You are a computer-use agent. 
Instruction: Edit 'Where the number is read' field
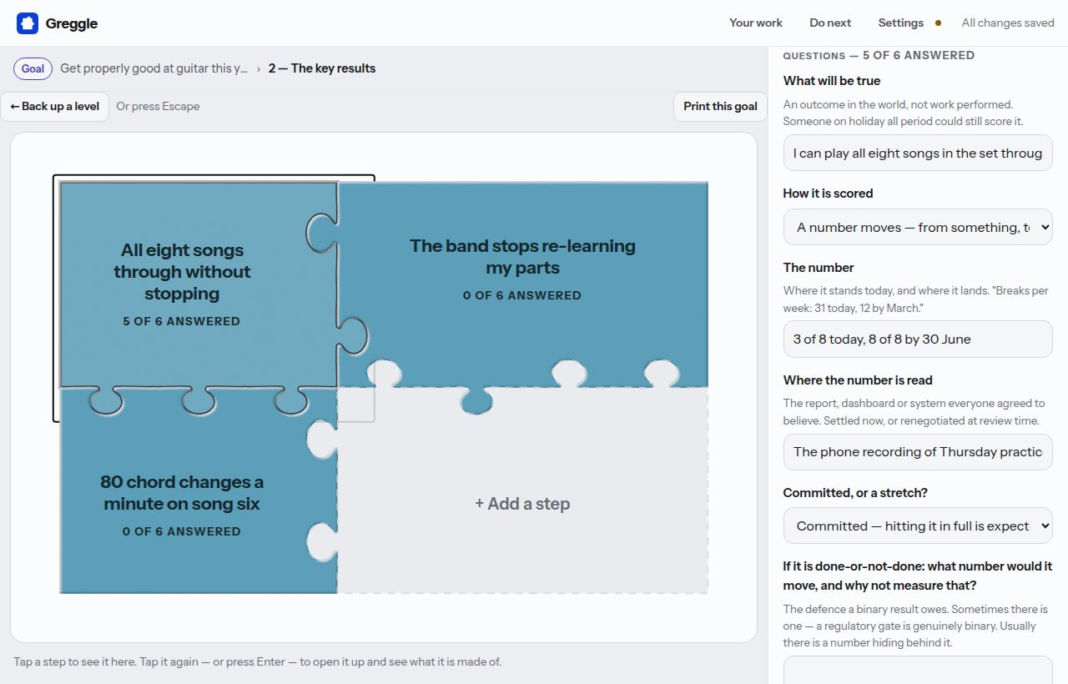click(918, 452)
